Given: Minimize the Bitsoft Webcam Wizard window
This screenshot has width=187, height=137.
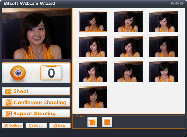Looking at the screenshot, I should pos(172,4).
